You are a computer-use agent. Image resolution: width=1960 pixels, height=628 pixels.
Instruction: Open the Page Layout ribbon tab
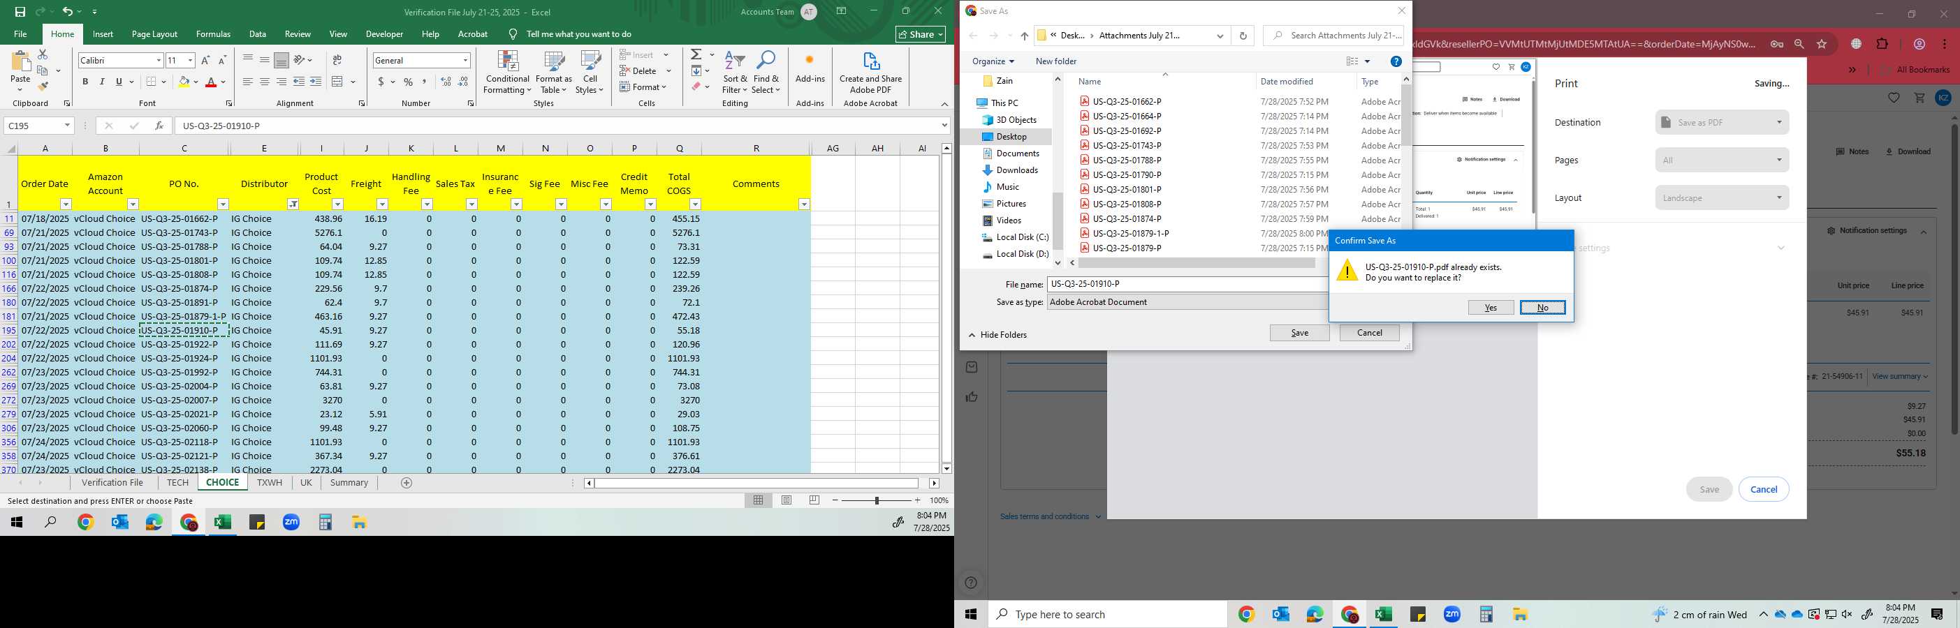pyautogui.click(x=154, y=34)
